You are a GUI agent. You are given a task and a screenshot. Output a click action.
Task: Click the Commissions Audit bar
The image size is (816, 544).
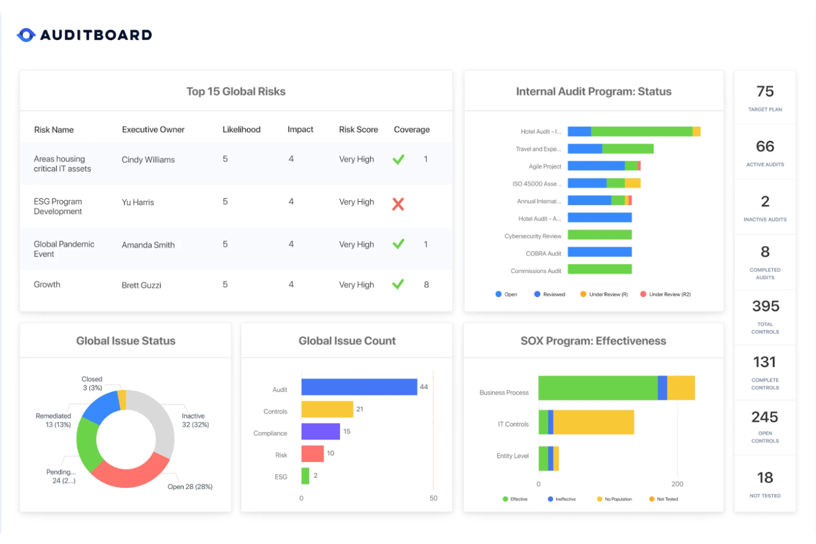599,269
